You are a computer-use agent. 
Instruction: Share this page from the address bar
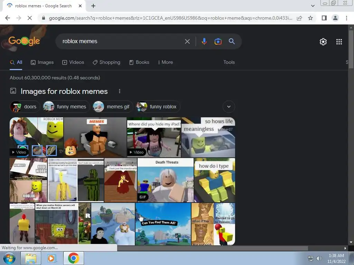[x=299, y=18]
